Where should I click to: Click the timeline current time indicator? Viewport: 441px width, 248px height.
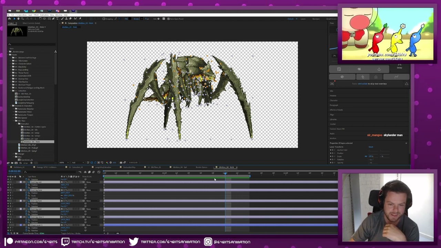(x=225, y=173)
